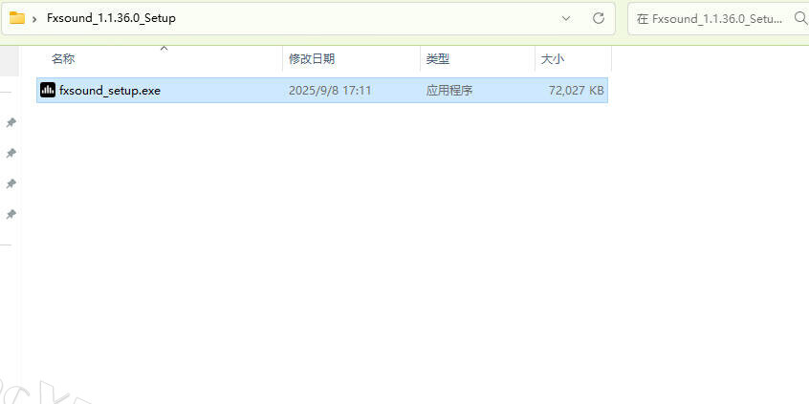This screenshot has width=809, height=404.
Task: Click the 2025/9/8 17:11 modified date cell
Action: pos(330,91)
